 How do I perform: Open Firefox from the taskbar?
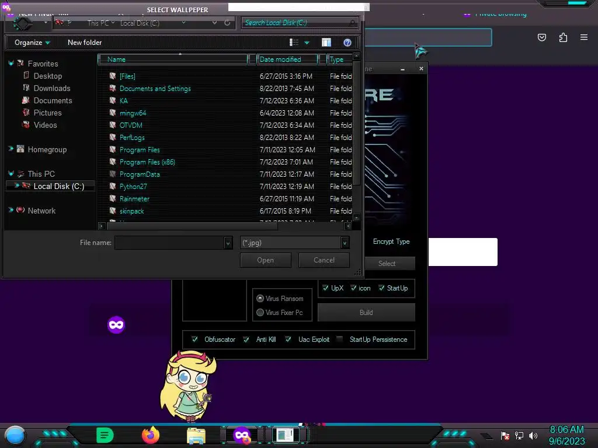tap(151, 435)
